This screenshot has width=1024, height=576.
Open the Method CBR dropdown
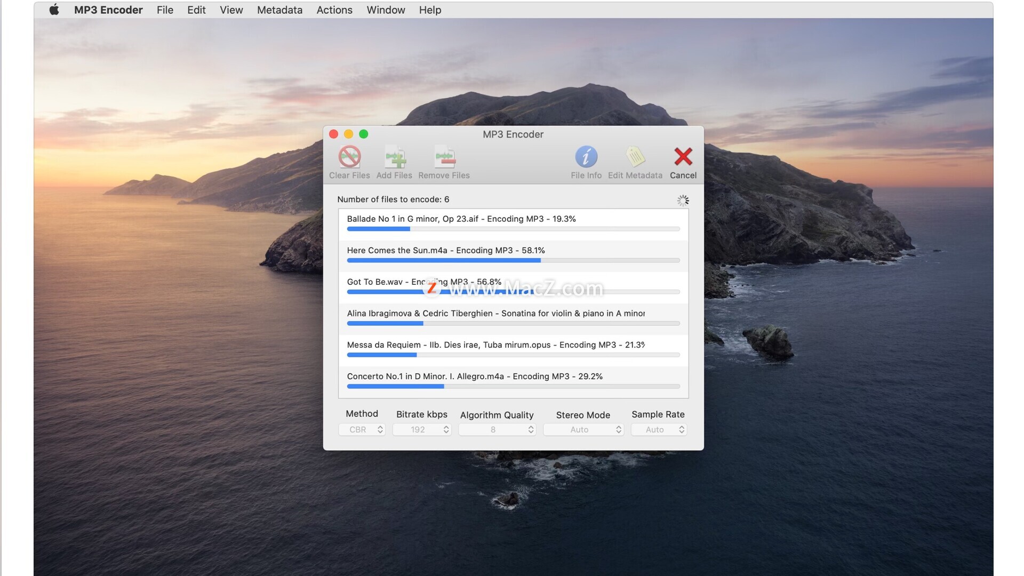point(362,430)
